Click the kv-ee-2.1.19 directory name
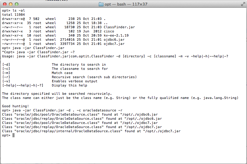 [x=116, y=35]
